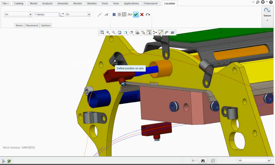Click the Zoom Out icon
Screen dimensions: 275x165
point(114,33)
